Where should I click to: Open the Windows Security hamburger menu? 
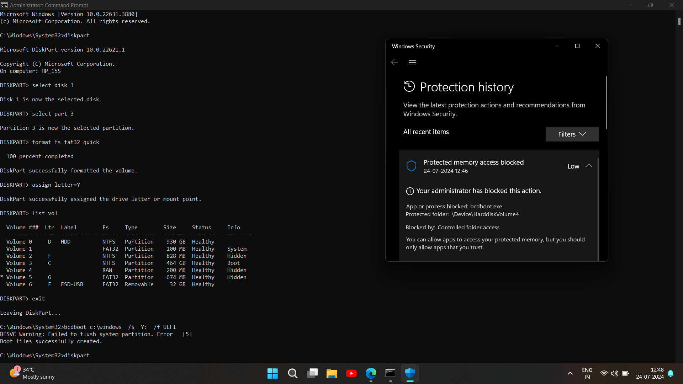[412, 62]
